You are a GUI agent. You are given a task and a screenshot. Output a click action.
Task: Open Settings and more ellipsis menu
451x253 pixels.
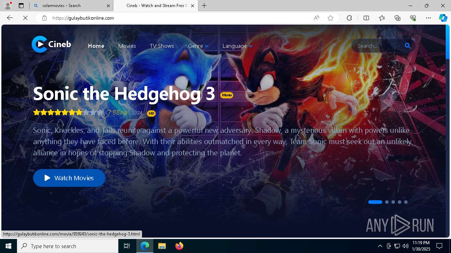[x=428, y=18]
